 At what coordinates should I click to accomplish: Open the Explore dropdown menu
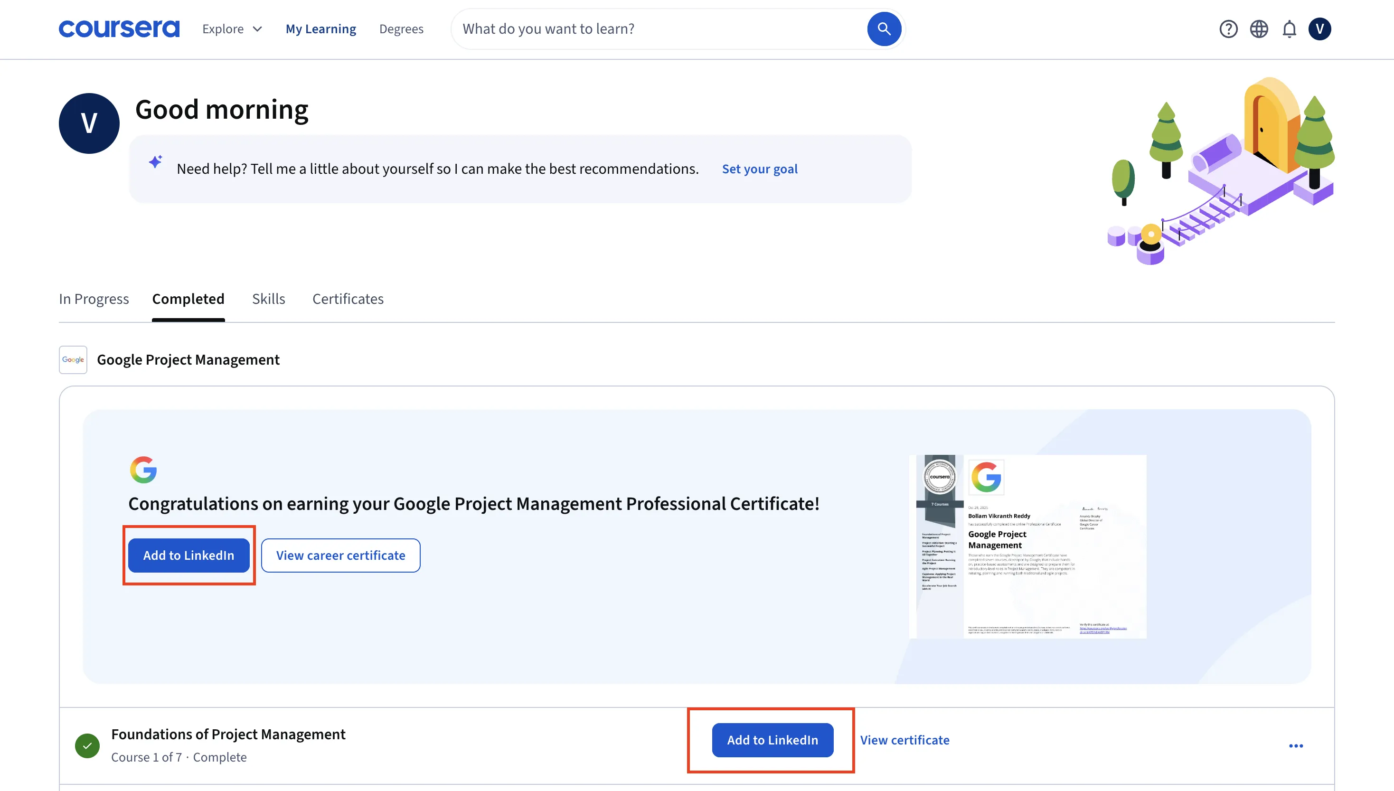point(233,29)
